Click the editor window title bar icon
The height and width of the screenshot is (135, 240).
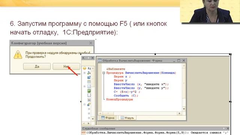pos(100,60)
